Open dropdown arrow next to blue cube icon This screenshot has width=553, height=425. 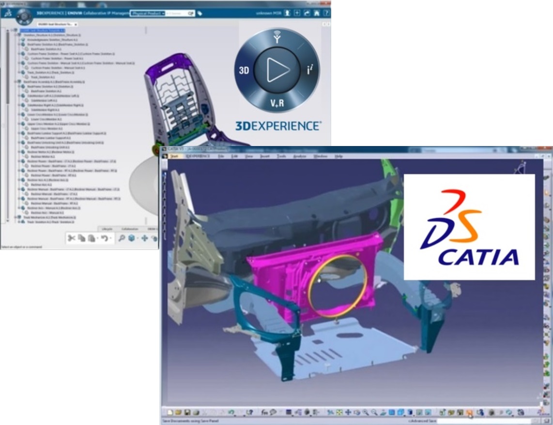[x=138, y=238]
